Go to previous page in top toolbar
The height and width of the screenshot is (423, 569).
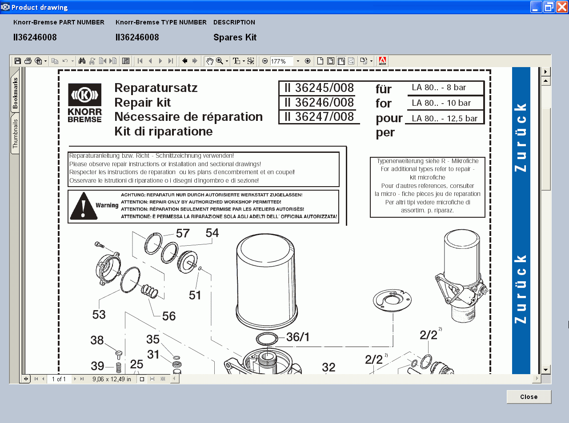coord(150,61)
